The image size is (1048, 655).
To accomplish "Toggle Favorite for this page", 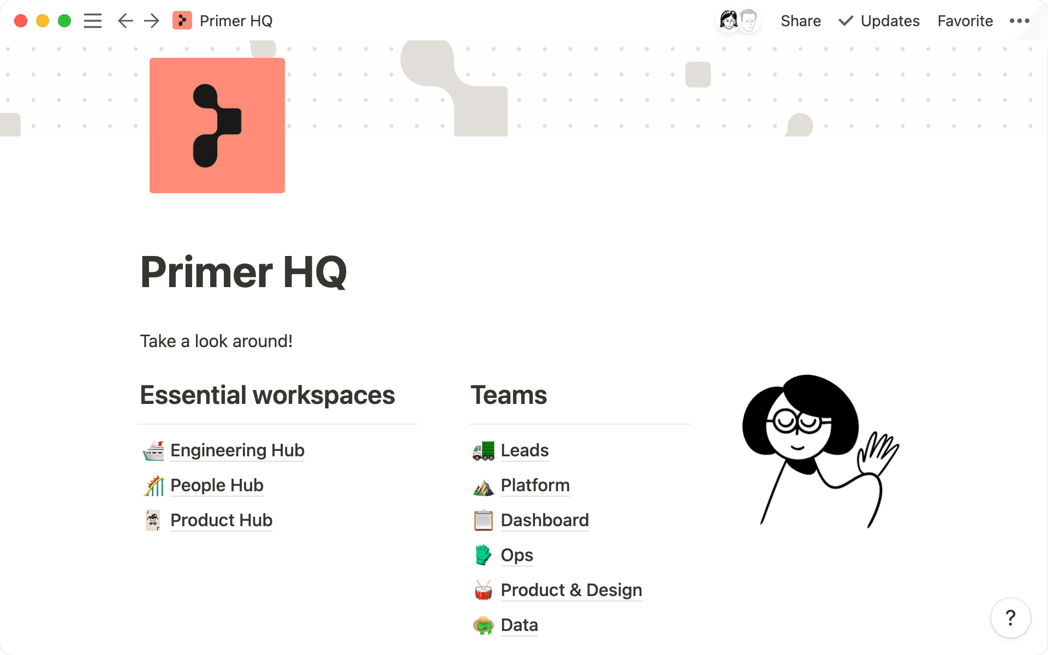I will tap(965, 21).
